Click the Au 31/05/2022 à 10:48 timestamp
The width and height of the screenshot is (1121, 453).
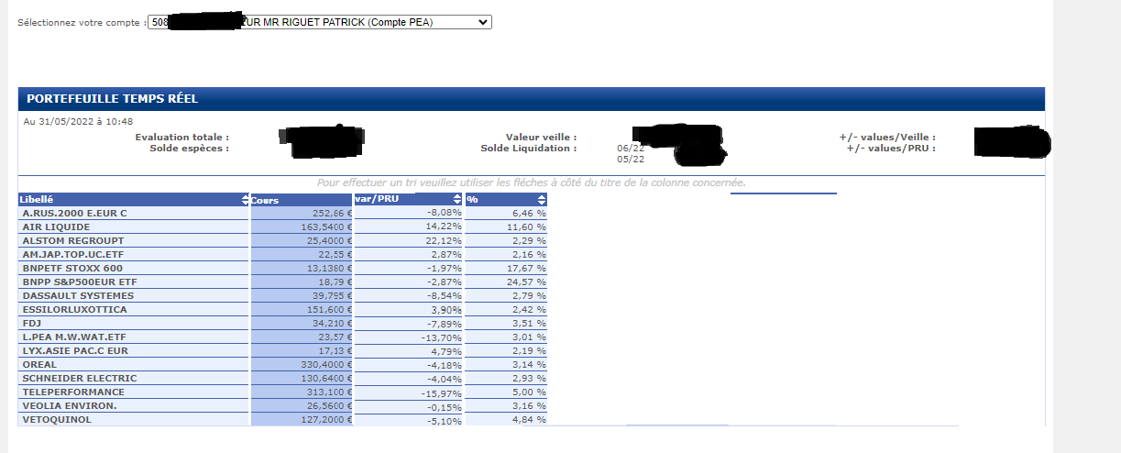click(78, 120)
